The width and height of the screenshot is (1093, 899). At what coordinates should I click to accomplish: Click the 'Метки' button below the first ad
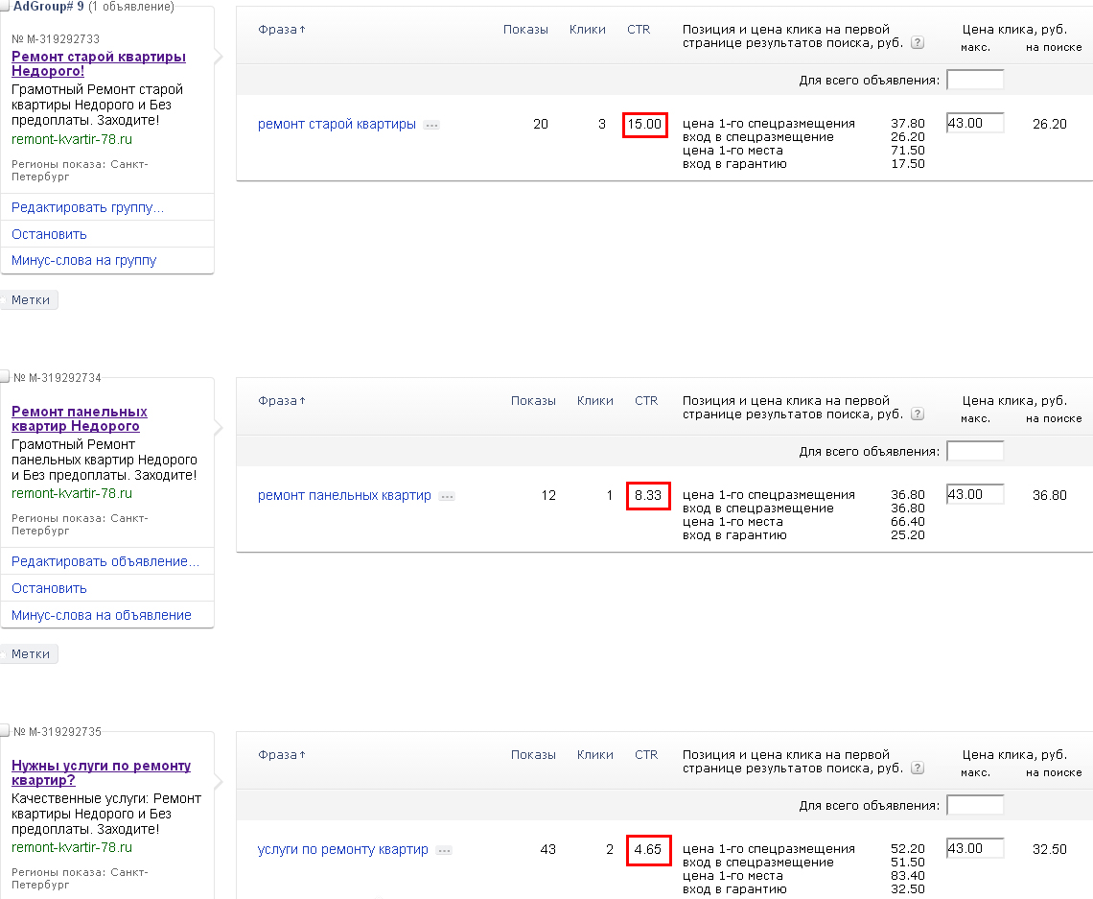coord(30,300)
